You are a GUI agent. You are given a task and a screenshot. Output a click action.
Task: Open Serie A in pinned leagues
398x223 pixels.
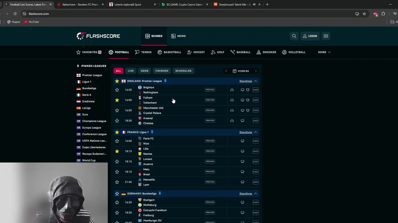tap(87, 95)
